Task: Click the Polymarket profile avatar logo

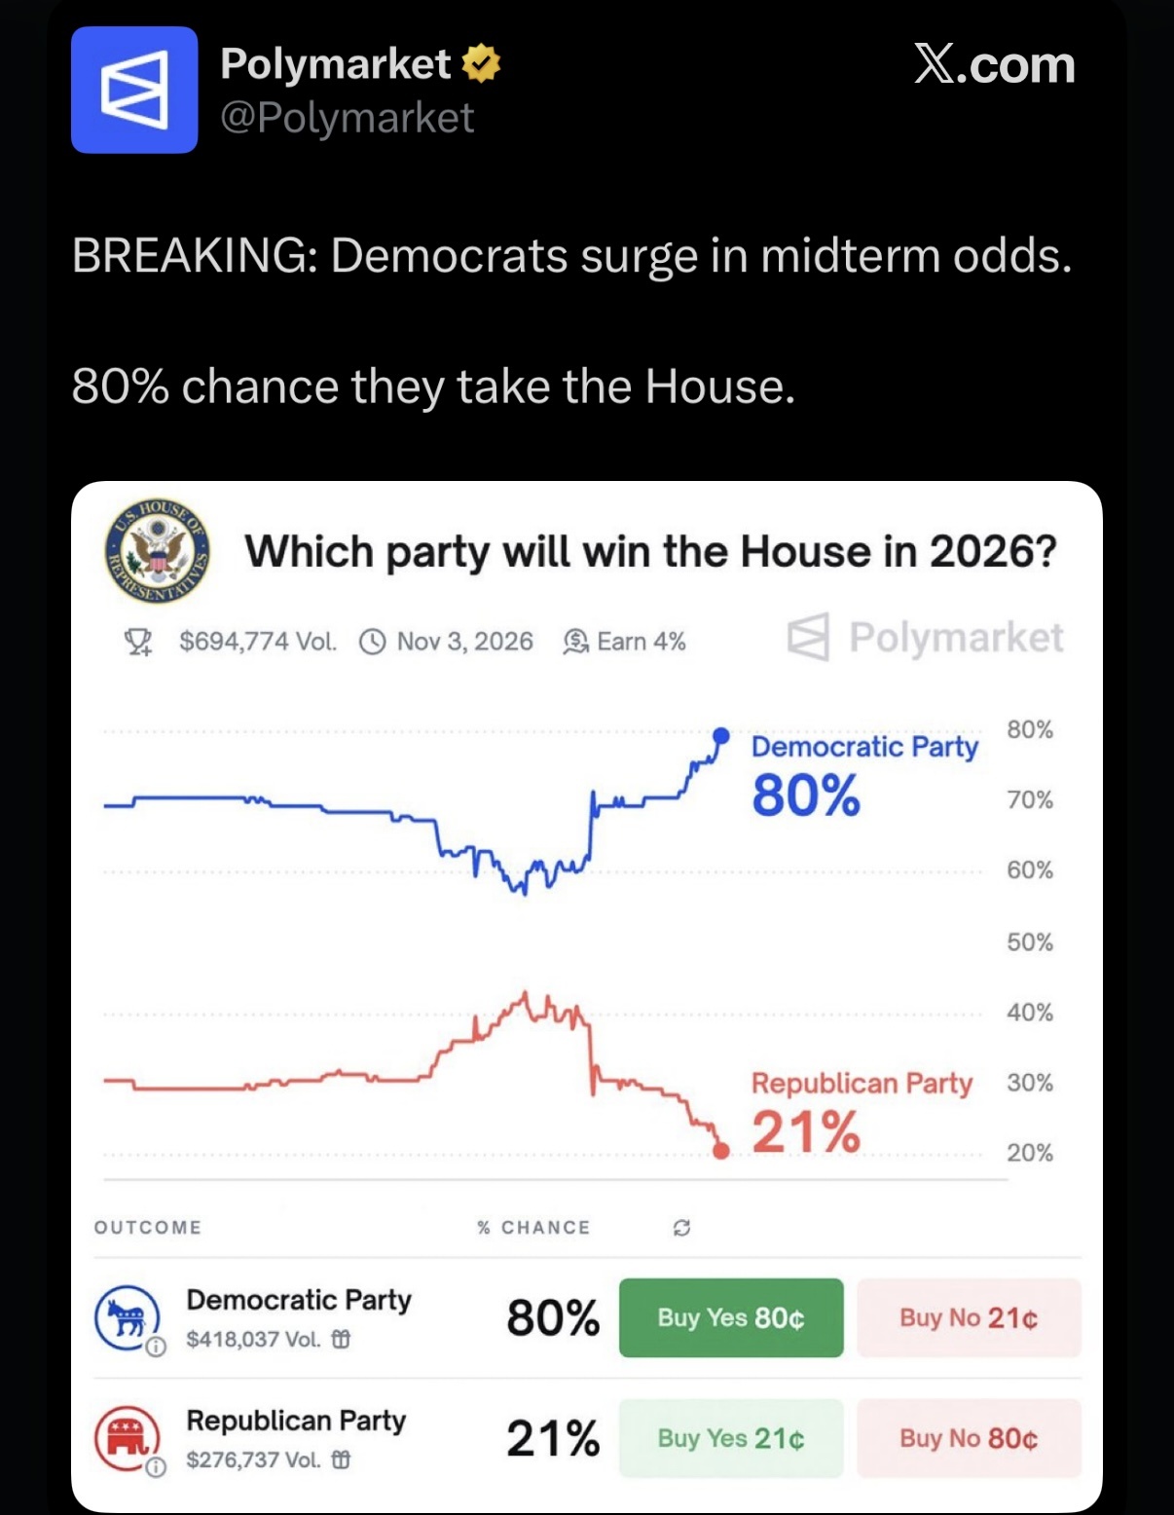Action: [134, 90]
